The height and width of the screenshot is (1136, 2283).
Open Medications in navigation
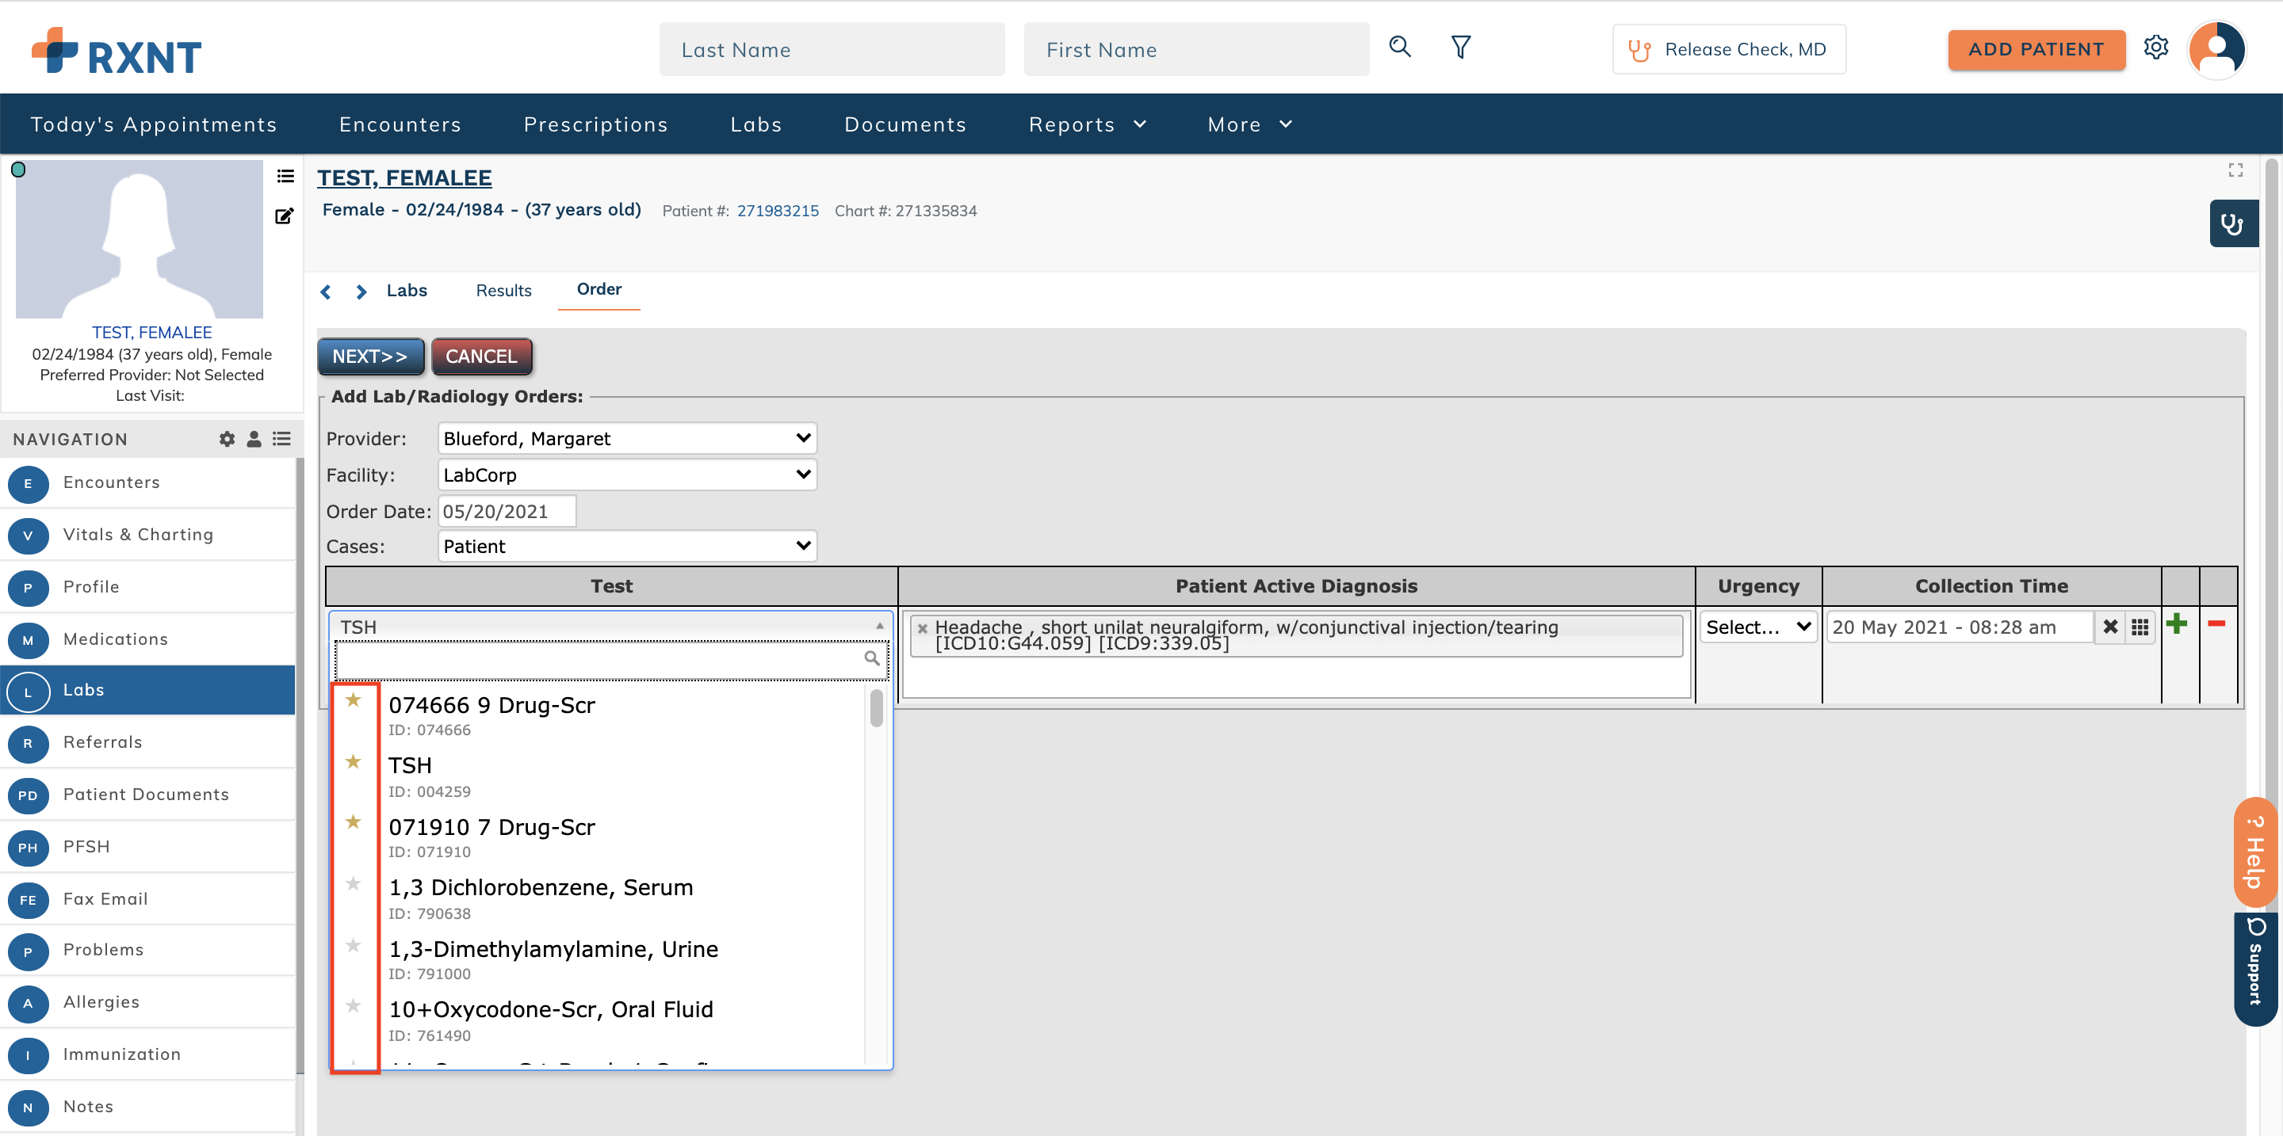(x=147, y=639)
